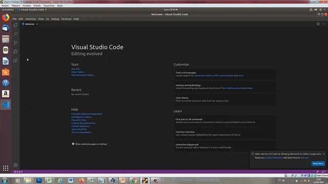Click the Activities button in top bar
The width and height of the screenshot is (328, 184).
pos(8,10)
